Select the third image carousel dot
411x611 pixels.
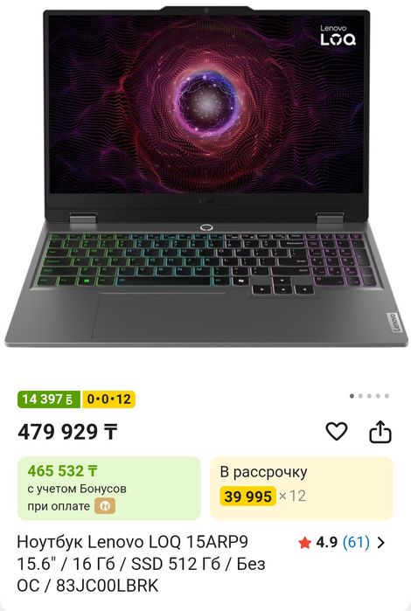[369, 396]
